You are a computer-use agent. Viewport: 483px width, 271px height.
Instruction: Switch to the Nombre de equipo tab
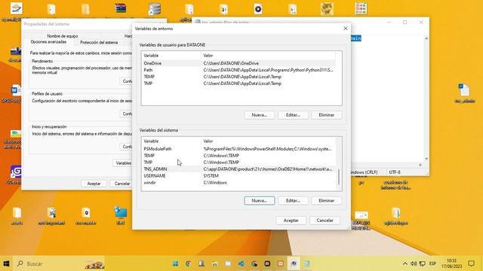pyautogui.click(x=63, y=36)
